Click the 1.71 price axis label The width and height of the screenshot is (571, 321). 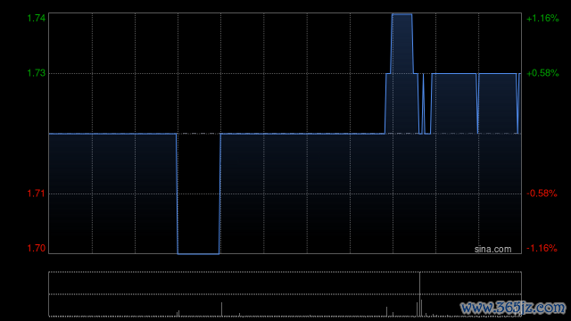point(37,193)
